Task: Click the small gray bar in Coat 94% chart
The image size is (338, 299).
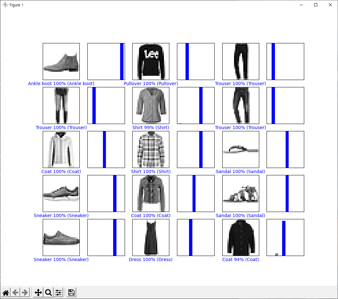Action: 276,255
